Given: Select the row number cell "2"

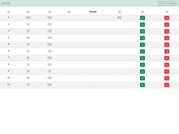Looking at the screenshot, I should pyautogui.click(x=9, y=24).
